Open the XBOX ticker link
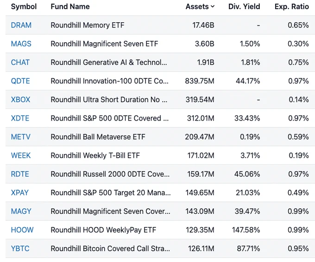 20,100
